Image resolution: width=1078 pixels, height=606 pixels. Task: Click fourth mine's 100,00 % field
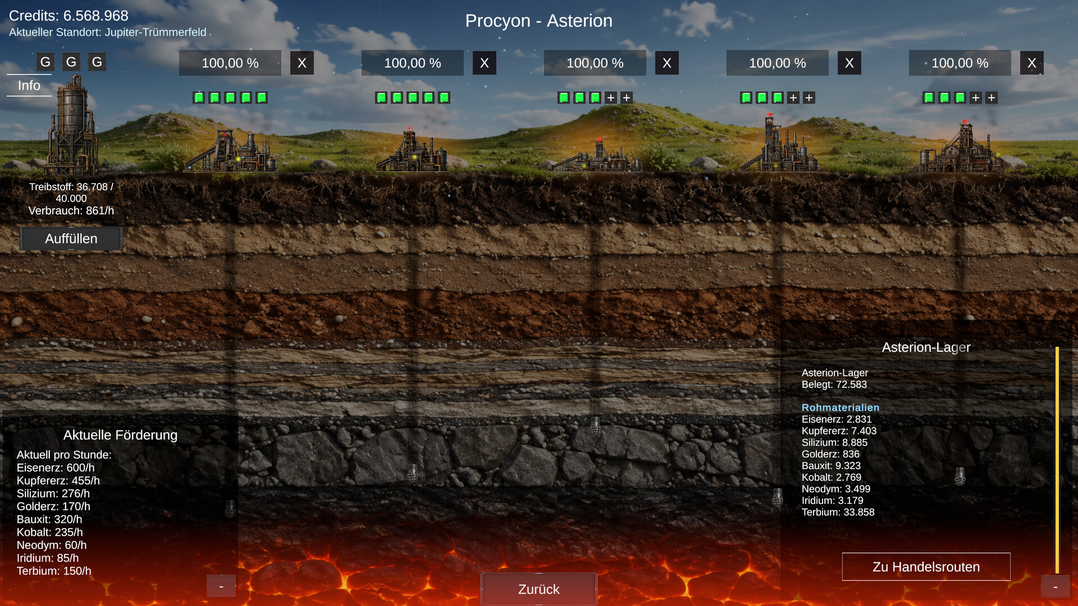coord(778,63)
